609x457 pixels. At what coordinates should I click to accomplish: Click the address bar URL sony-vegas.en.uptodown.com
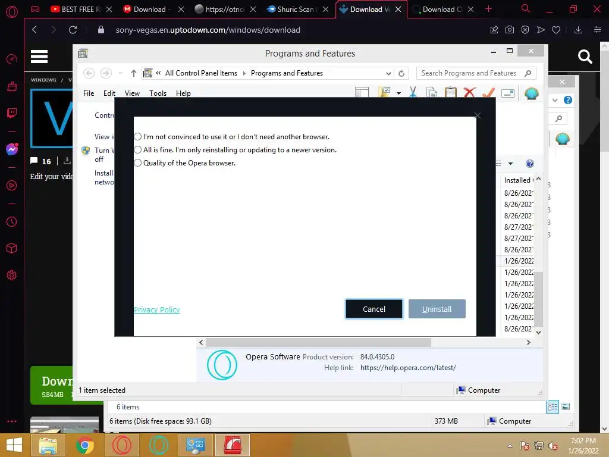click(208, 30)
